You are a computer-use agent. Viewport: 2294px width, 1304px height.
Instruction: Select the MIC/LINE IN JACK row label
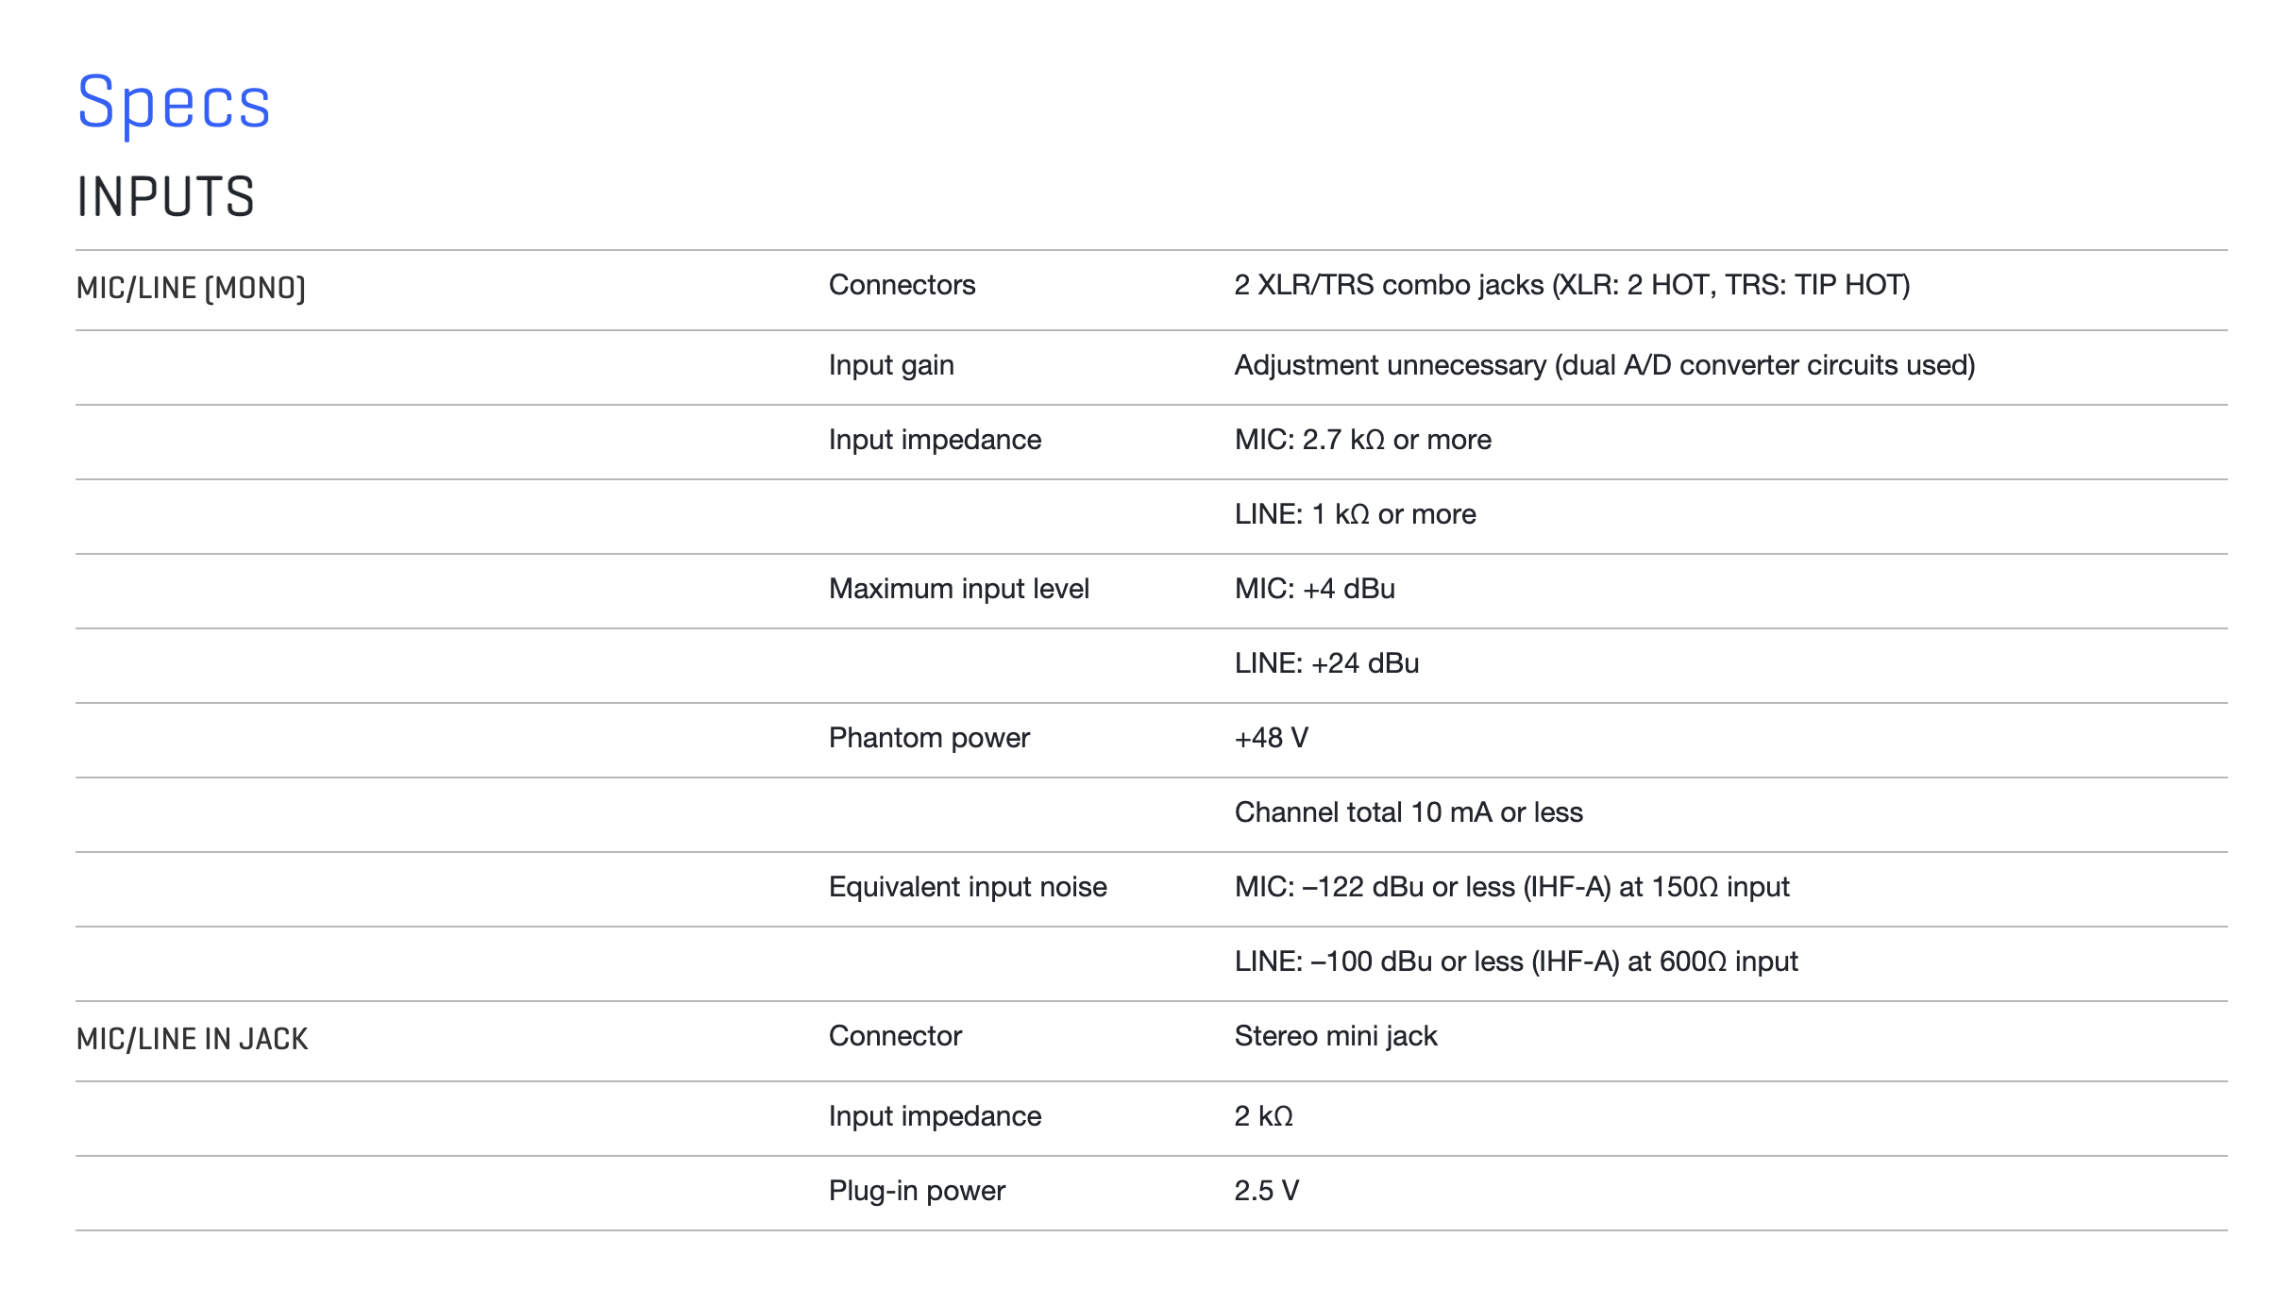[x=192, y=1039]
